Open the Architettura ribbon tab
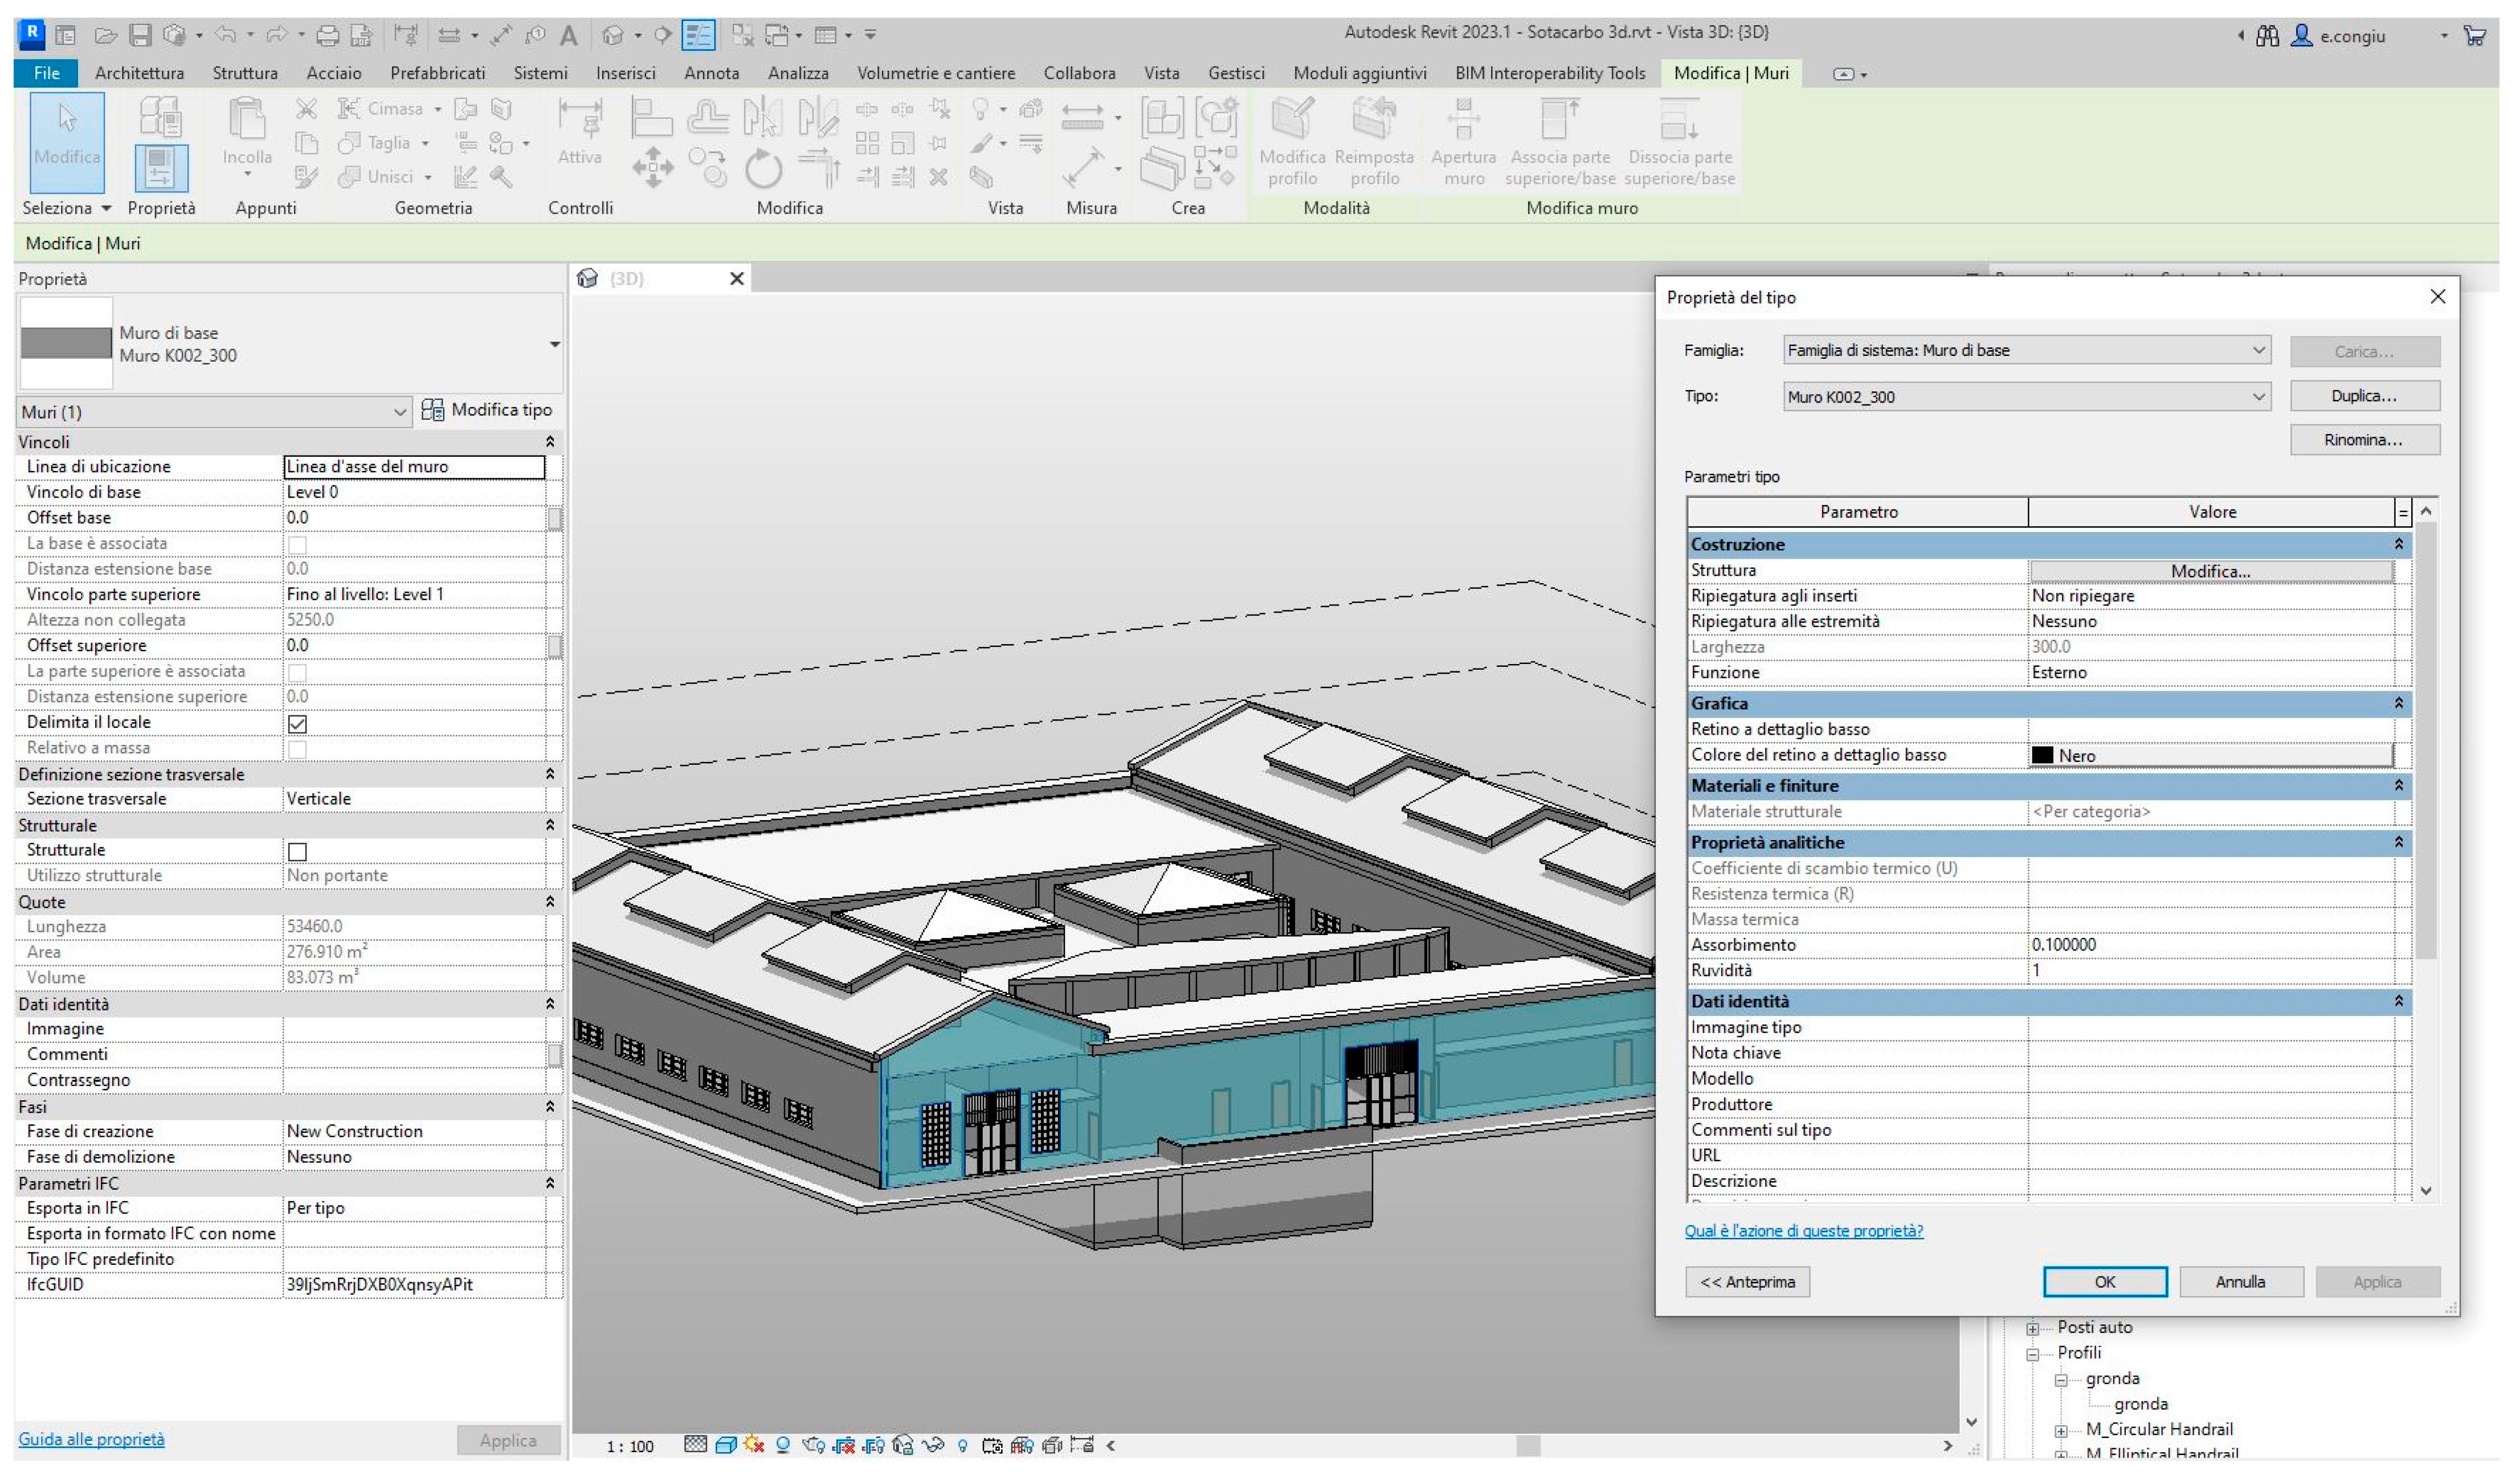The height and width of the screenshot is (1475, 2520). 139,73
